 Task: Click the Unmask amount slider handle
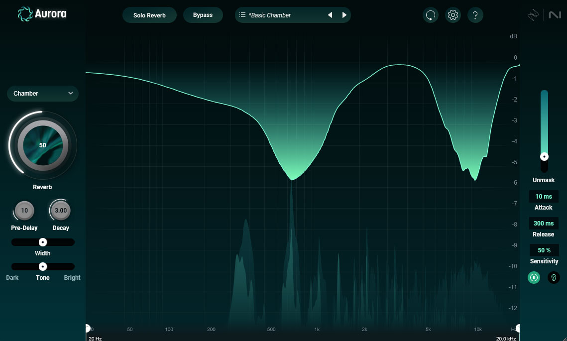click(544, 156)
